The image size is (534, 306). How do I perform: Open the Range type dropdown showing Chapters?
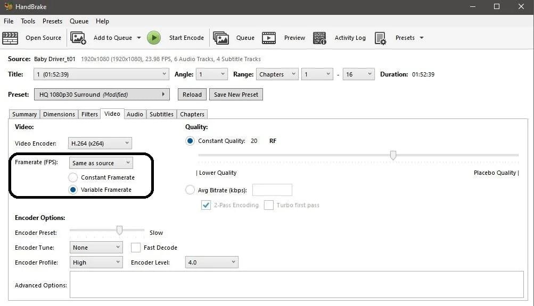(277, 74)
